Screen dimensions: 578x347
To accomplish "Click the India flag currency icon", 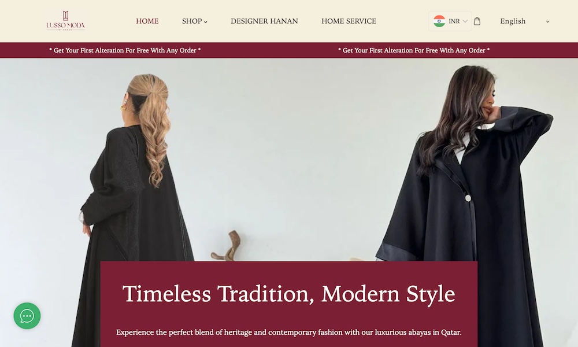I will coord(439,21).
